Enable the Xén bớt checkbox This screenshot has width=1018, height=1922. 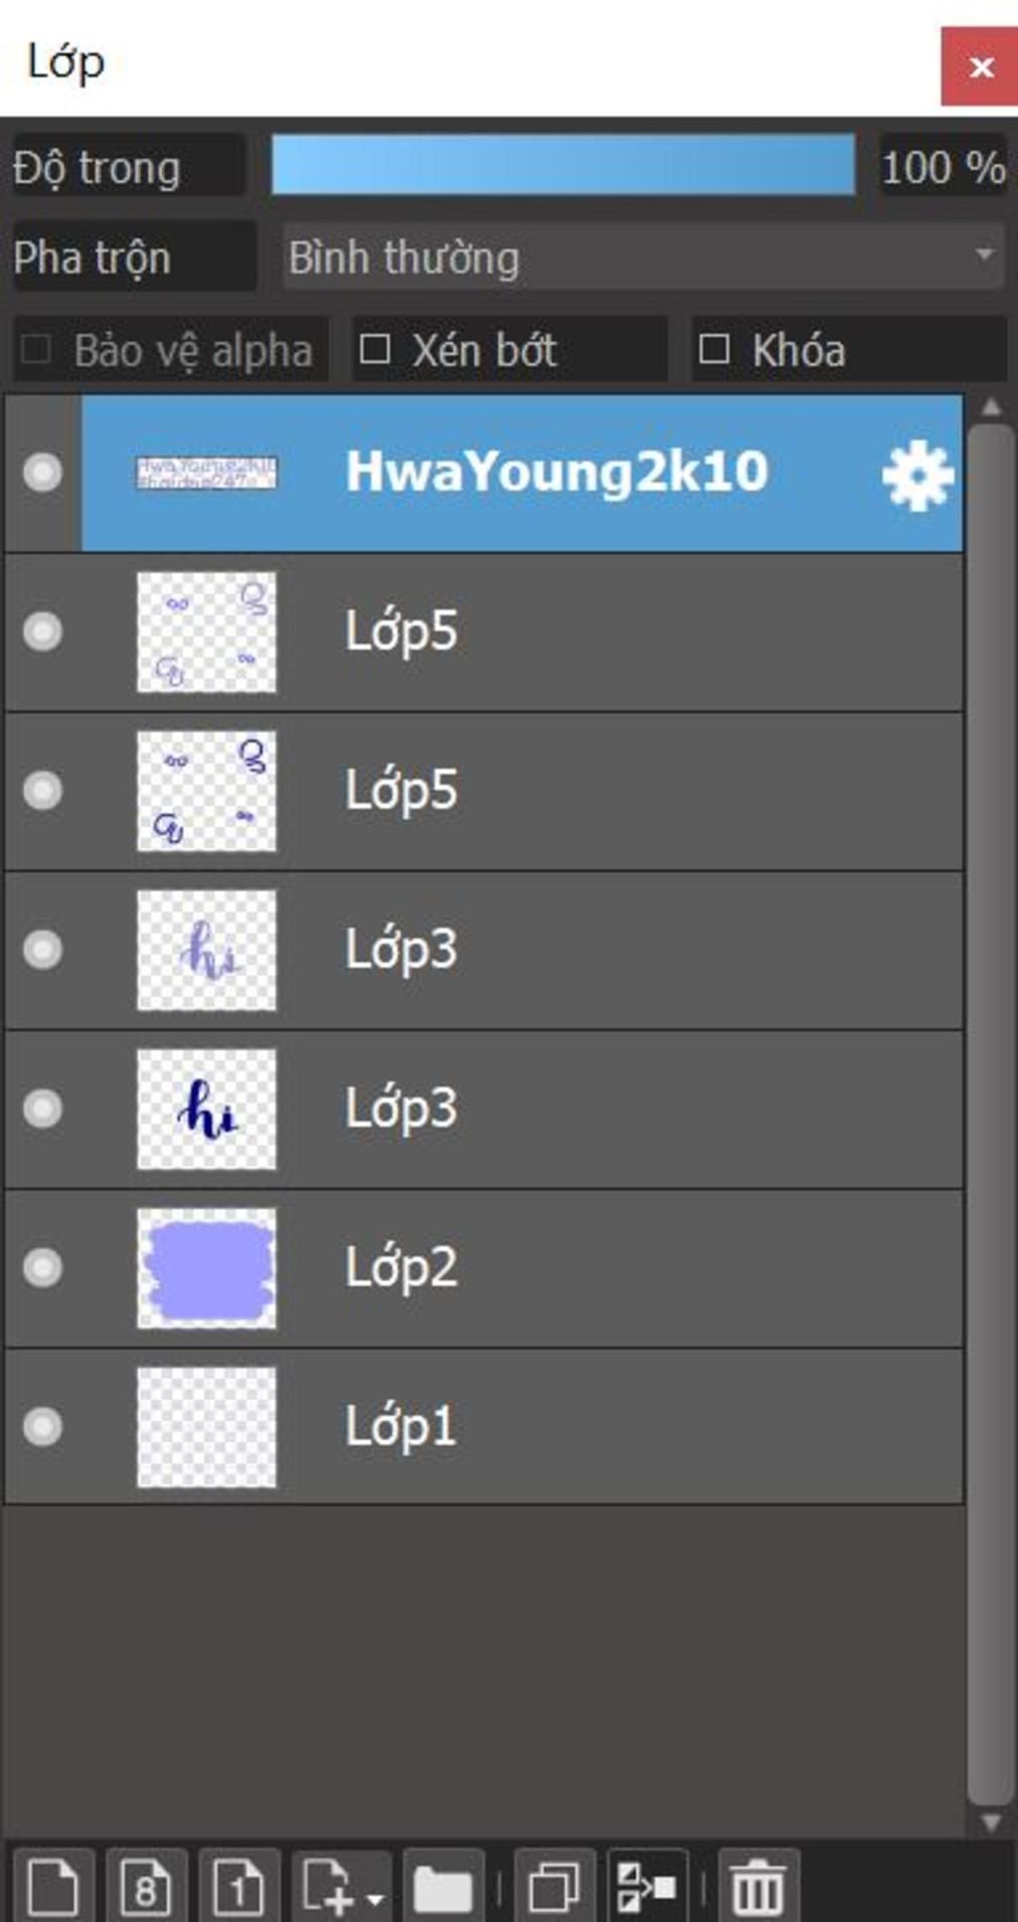(374, 349)
